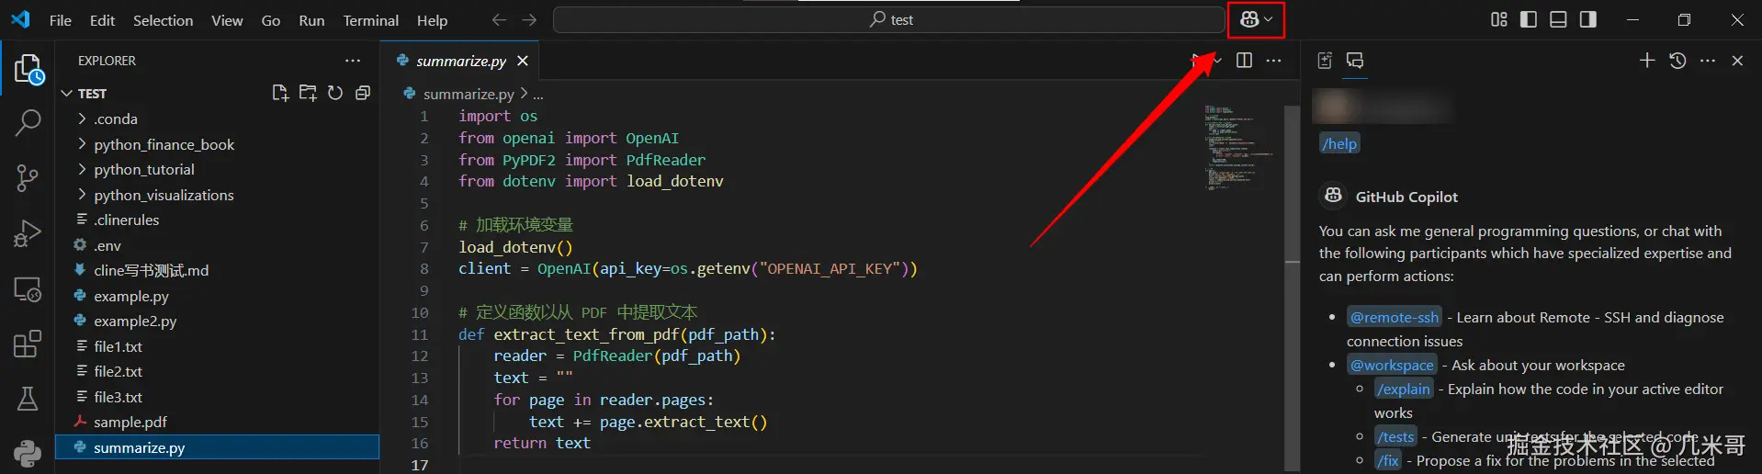Click Customize Layout icon in title bar

(1499, 19)
